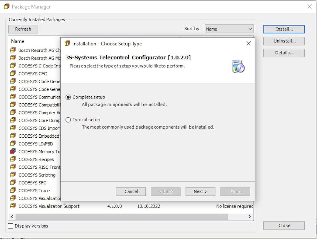Close the Package Manager with Close button
This screenshot has width=317, height=239.
coord(284,225)
